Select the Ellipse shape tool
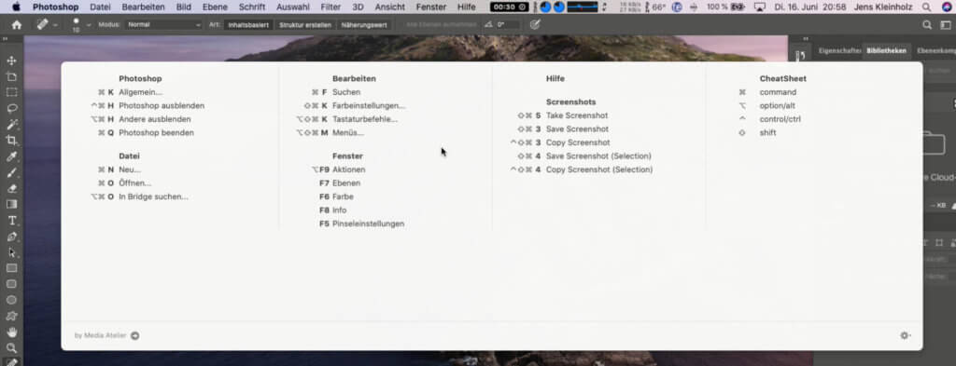This screenshot has height=366, width=956. pyautogui.click(x=11, y=300)
